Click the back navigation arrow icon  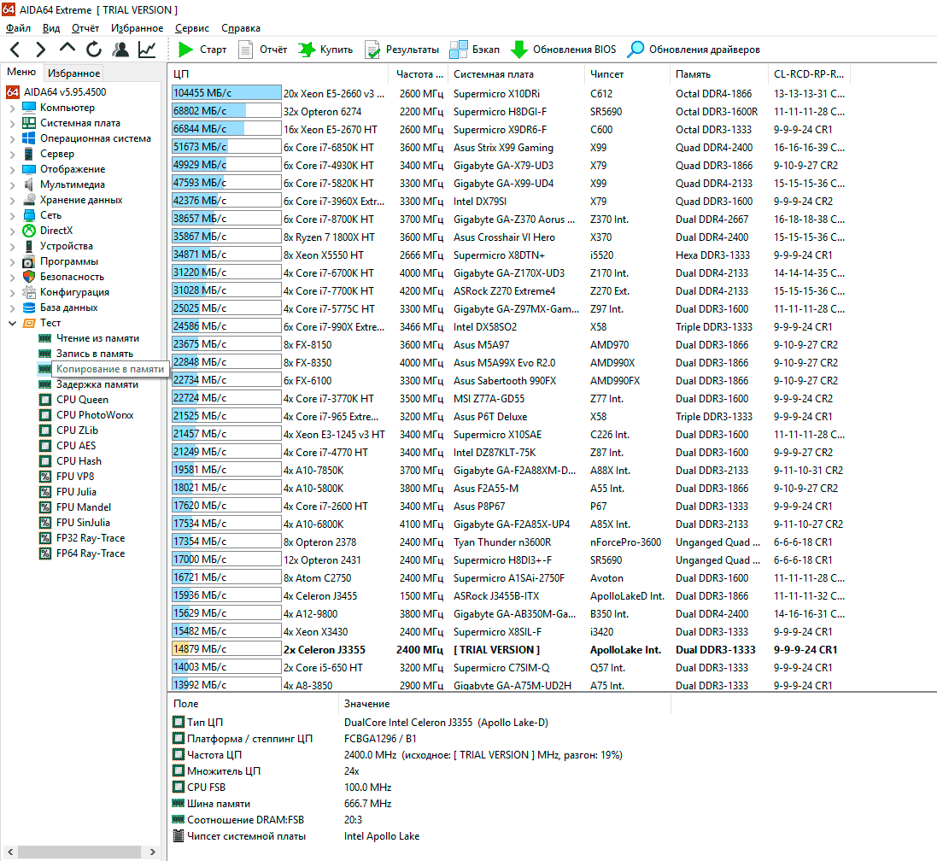click(x=16, y=50)
